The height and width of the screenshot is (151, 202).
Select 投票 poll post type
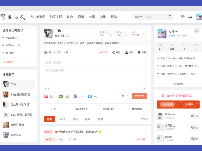click(129, 52)
